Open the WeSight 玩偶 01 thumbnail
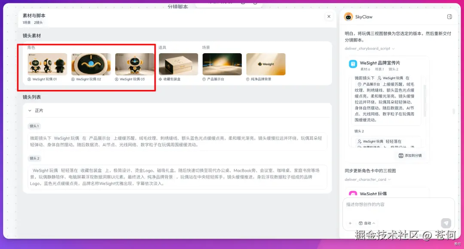This screenshot has width=464, height=249. [47, 64]
